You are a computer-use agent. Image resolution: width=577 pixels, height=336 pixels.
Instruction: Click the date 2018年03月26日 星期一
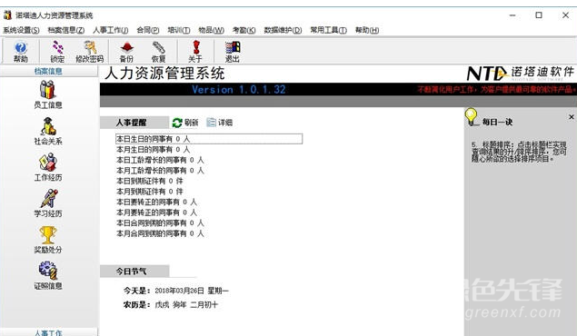pos(192,291)
